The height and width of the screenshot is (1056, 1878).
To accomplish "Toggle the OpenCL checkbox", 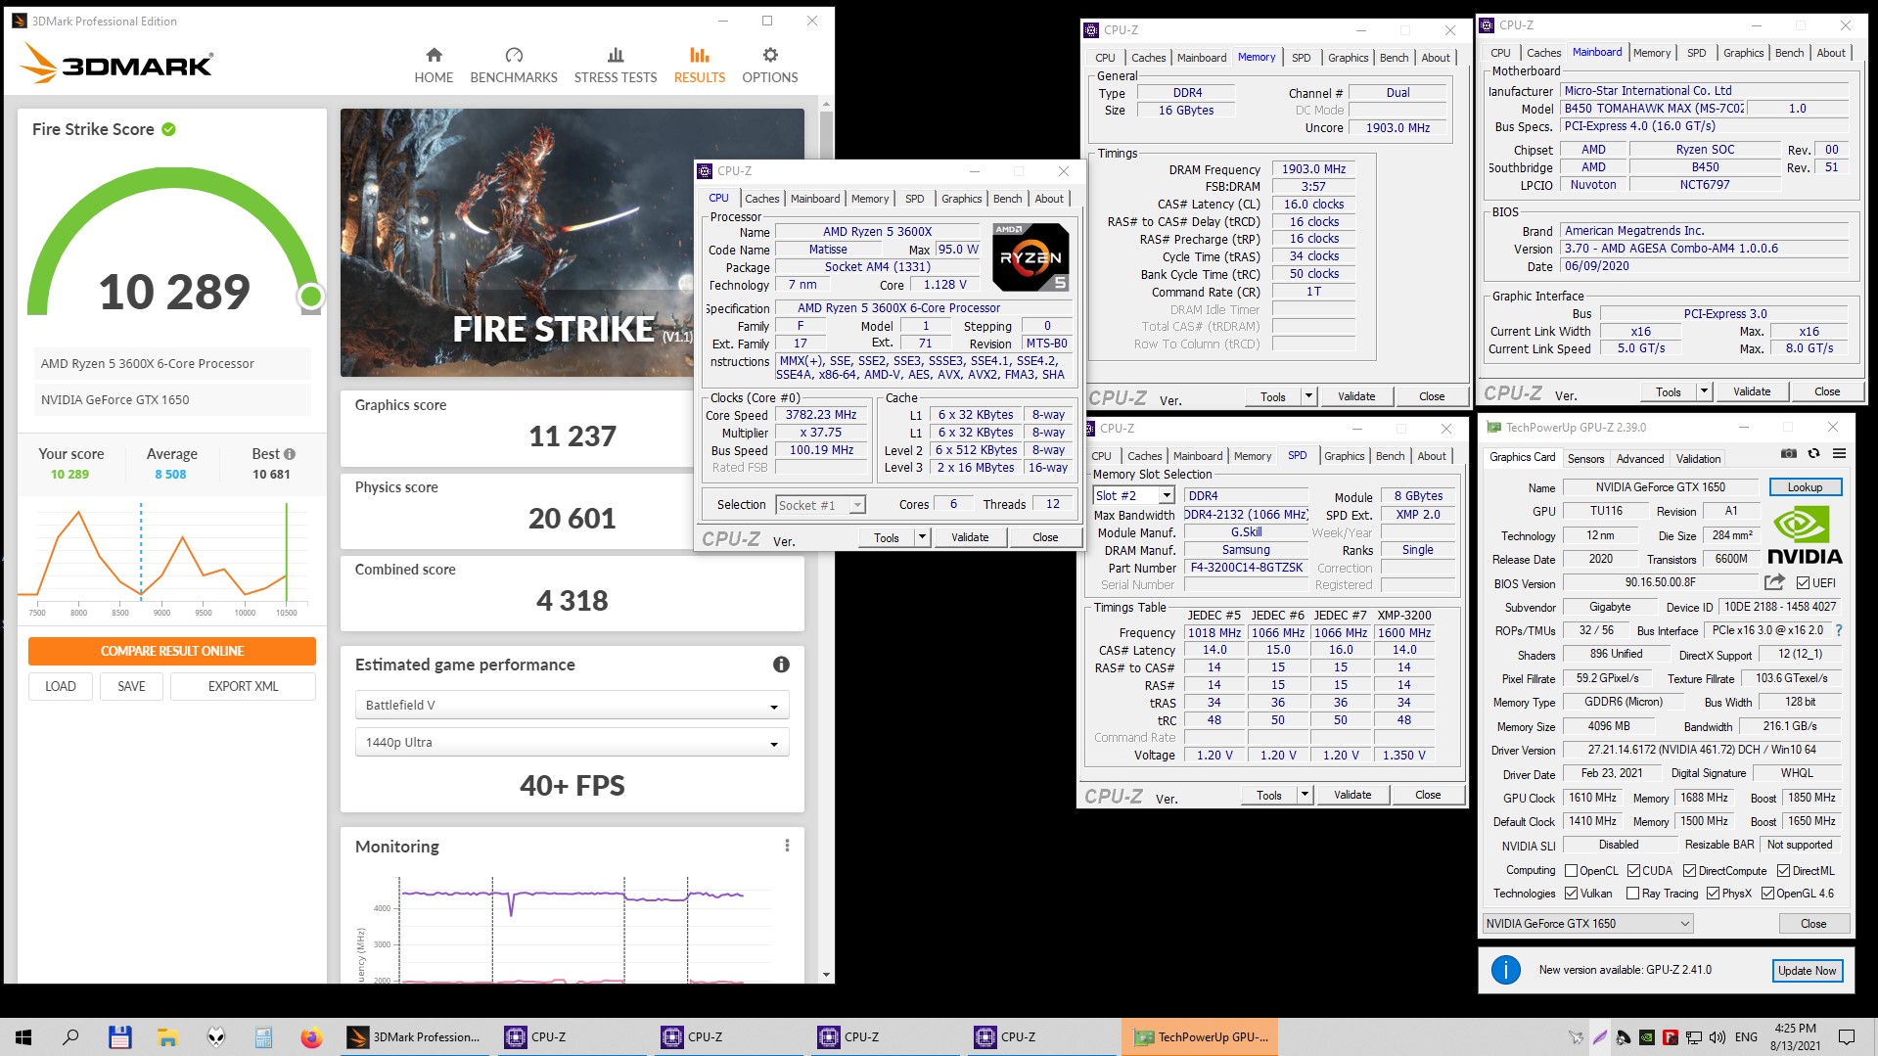I will pyautogui.click(x=1571, y=871).
